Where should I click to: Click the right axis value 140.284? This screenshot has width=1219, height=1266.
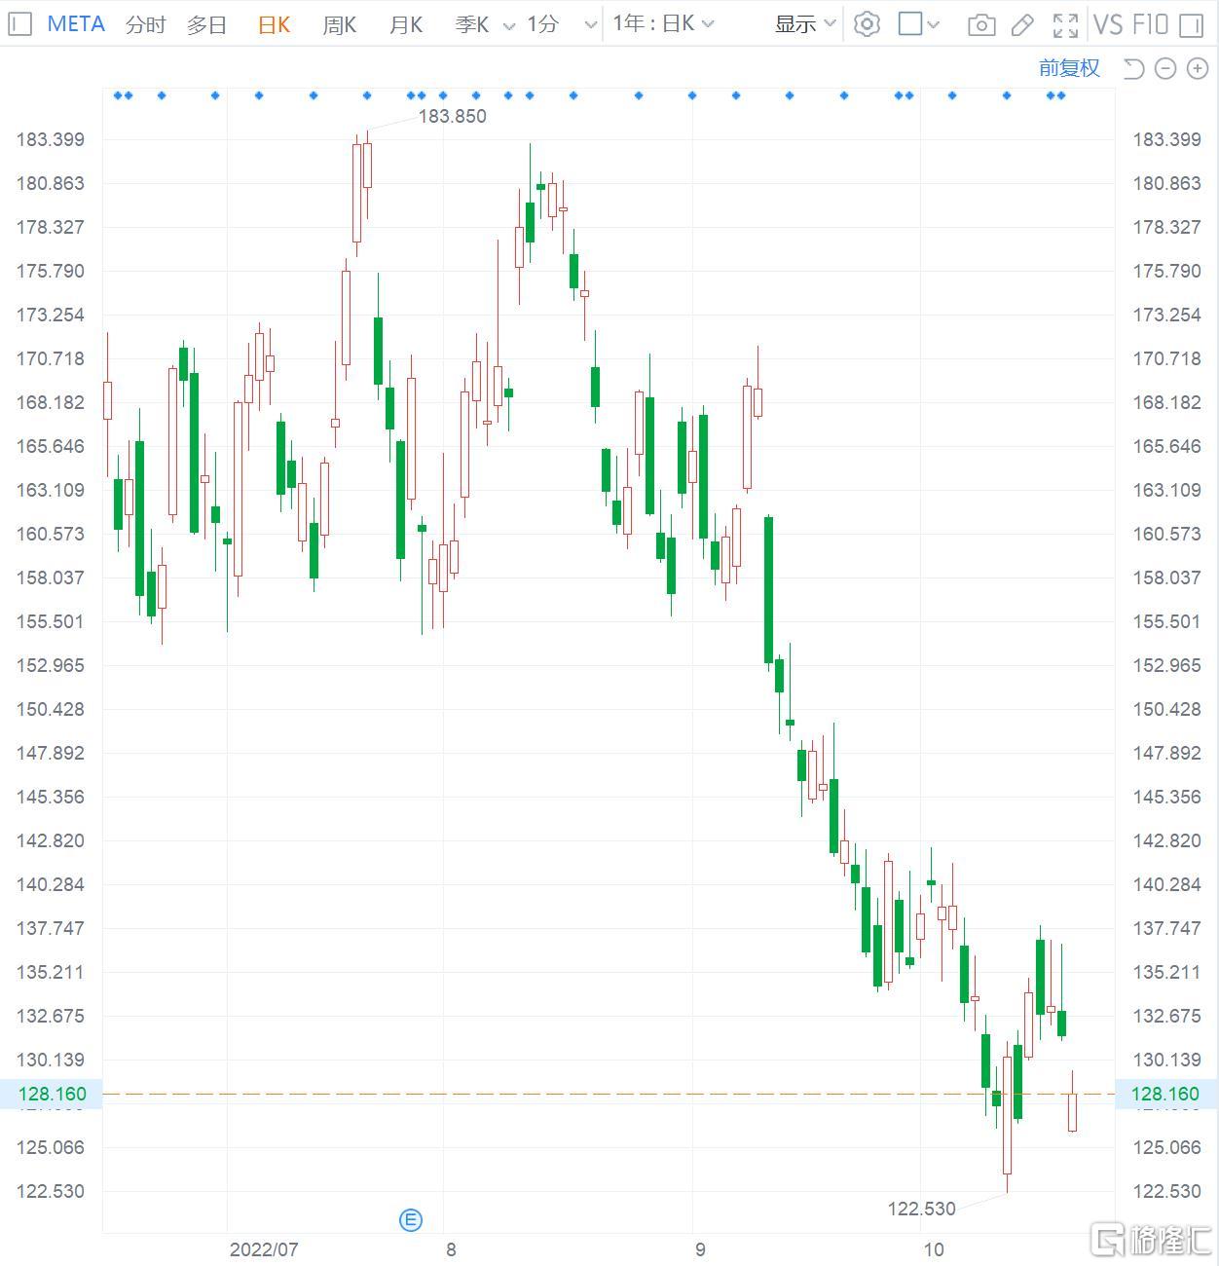point(1166,884)
